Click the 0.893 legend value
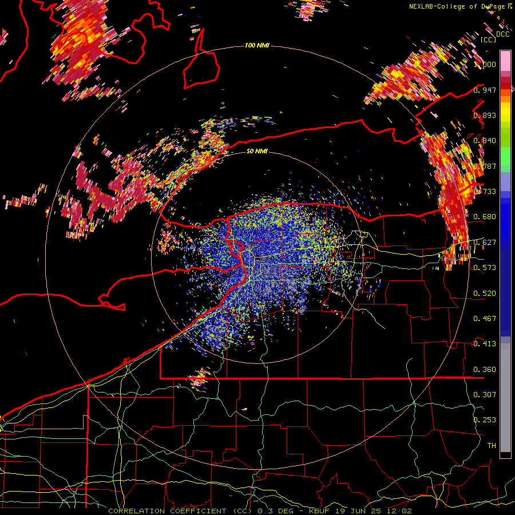This screenshot has width=515, height=515. coord(485,115)
